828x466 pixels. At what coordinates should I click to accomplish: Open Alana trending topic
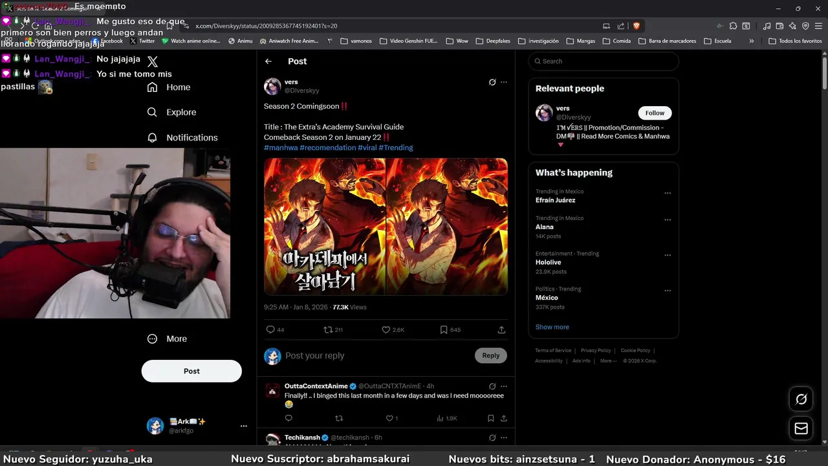545,227
